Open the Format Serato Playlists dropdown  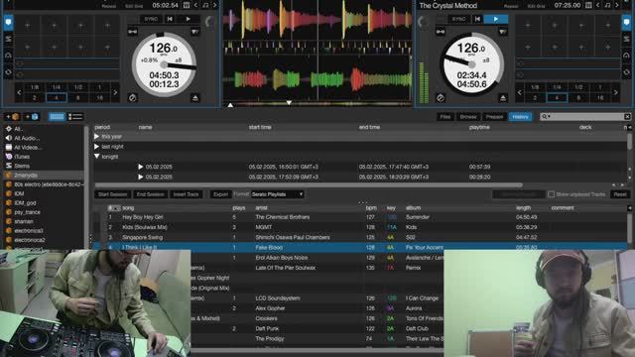[278, 194]
